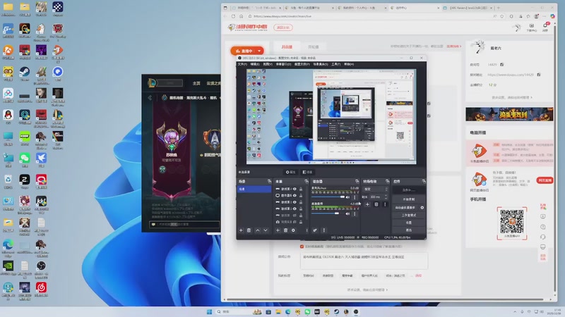Screen dimensions: 565x317
Task: Open 桌面音频 channel three-dot options
Action: (355, 213)
